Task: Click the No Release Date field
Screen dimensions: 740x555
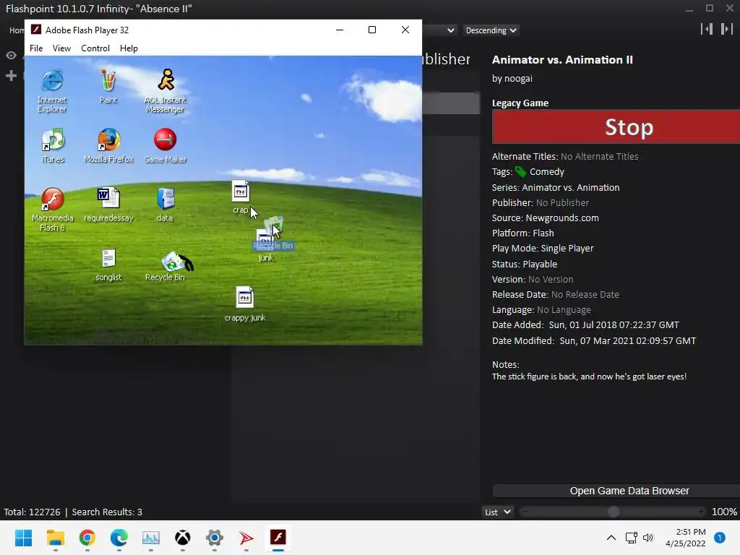Action: click(x=585, y=295)
